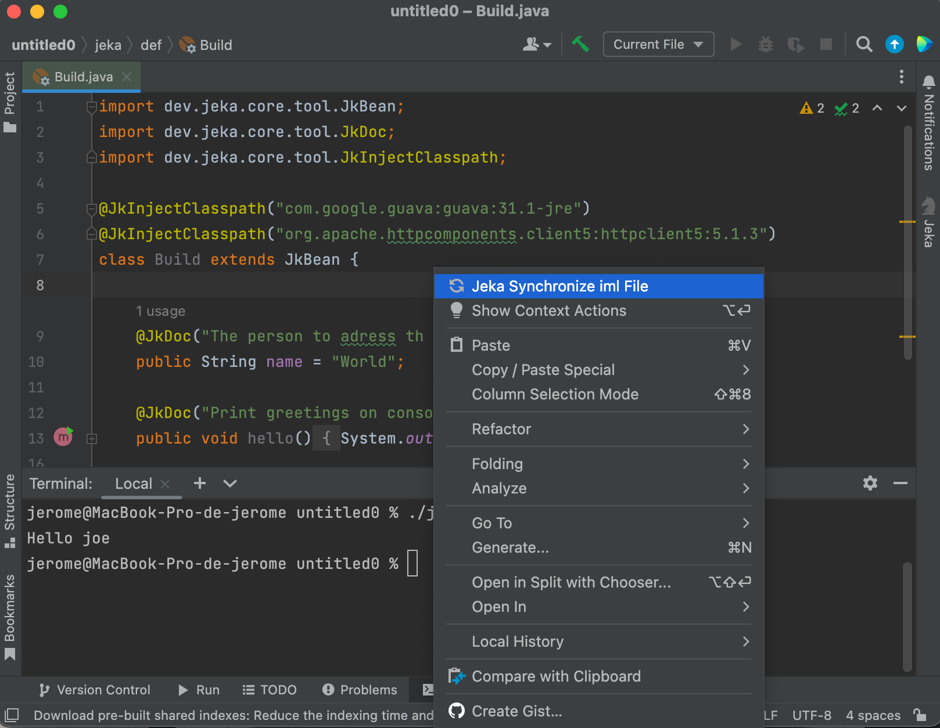
Task: Click the Debug bug icon
Action: tap(766, 44)
